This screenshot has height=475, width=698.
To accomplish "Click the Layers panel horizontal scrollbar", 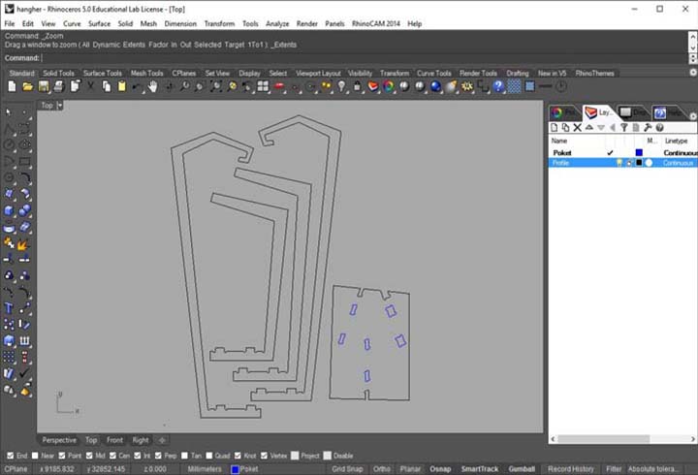I will coord(603,439).
